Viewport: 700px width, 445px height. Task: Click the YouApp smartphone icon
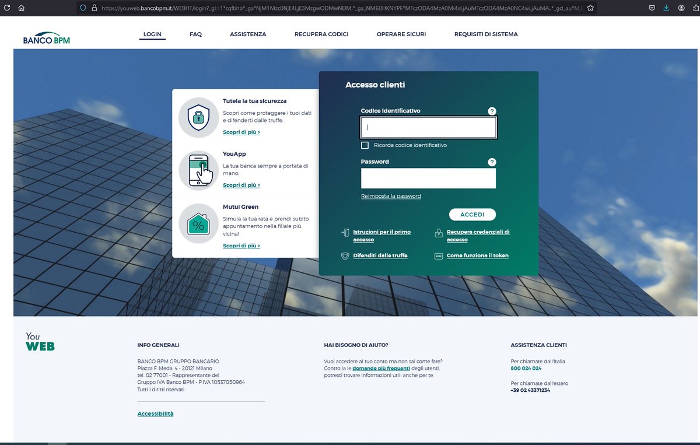click(x=198, y=170)
